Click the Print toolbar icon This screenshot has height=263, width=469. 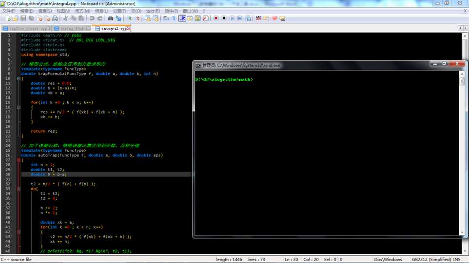[55, 18]
